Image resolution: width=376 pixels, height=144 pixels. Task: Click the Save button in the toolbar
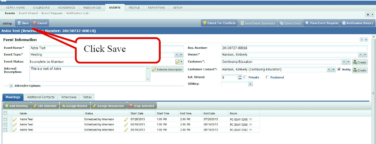pos(23,23)
